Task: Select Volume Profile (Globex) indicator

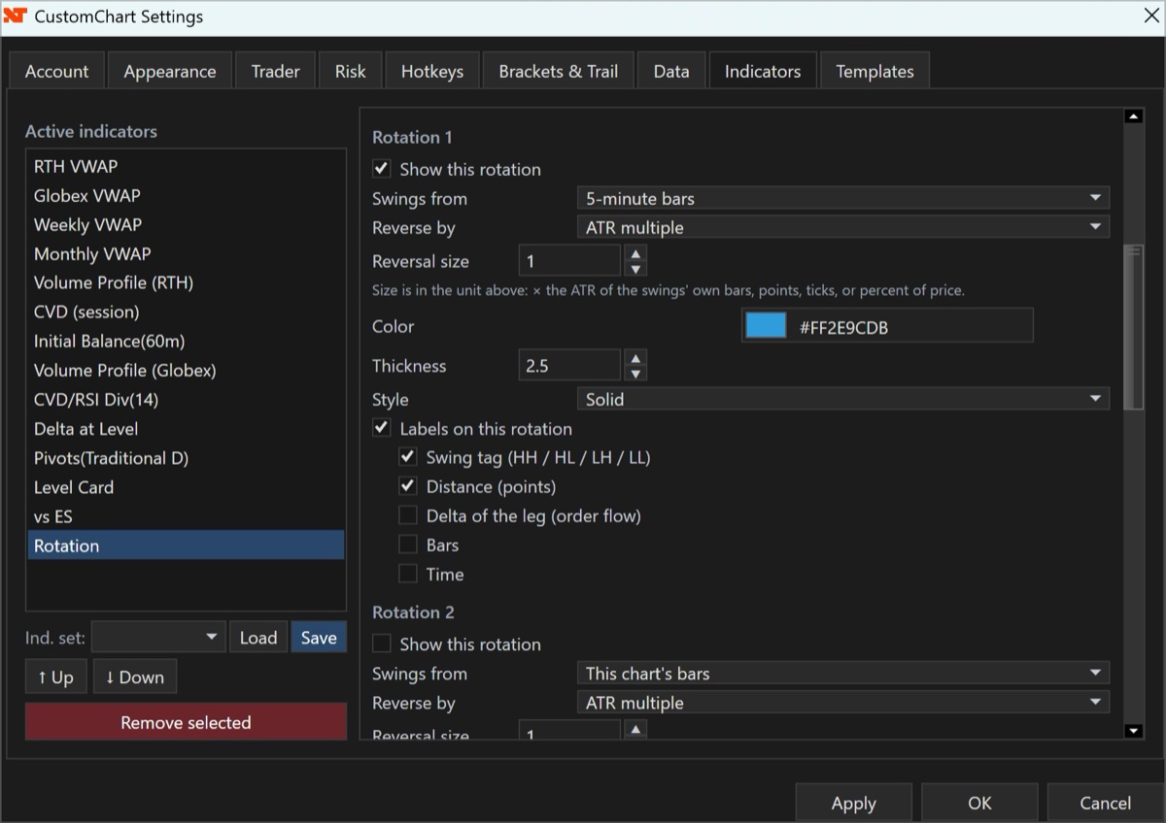Action: tap(186, 370)
